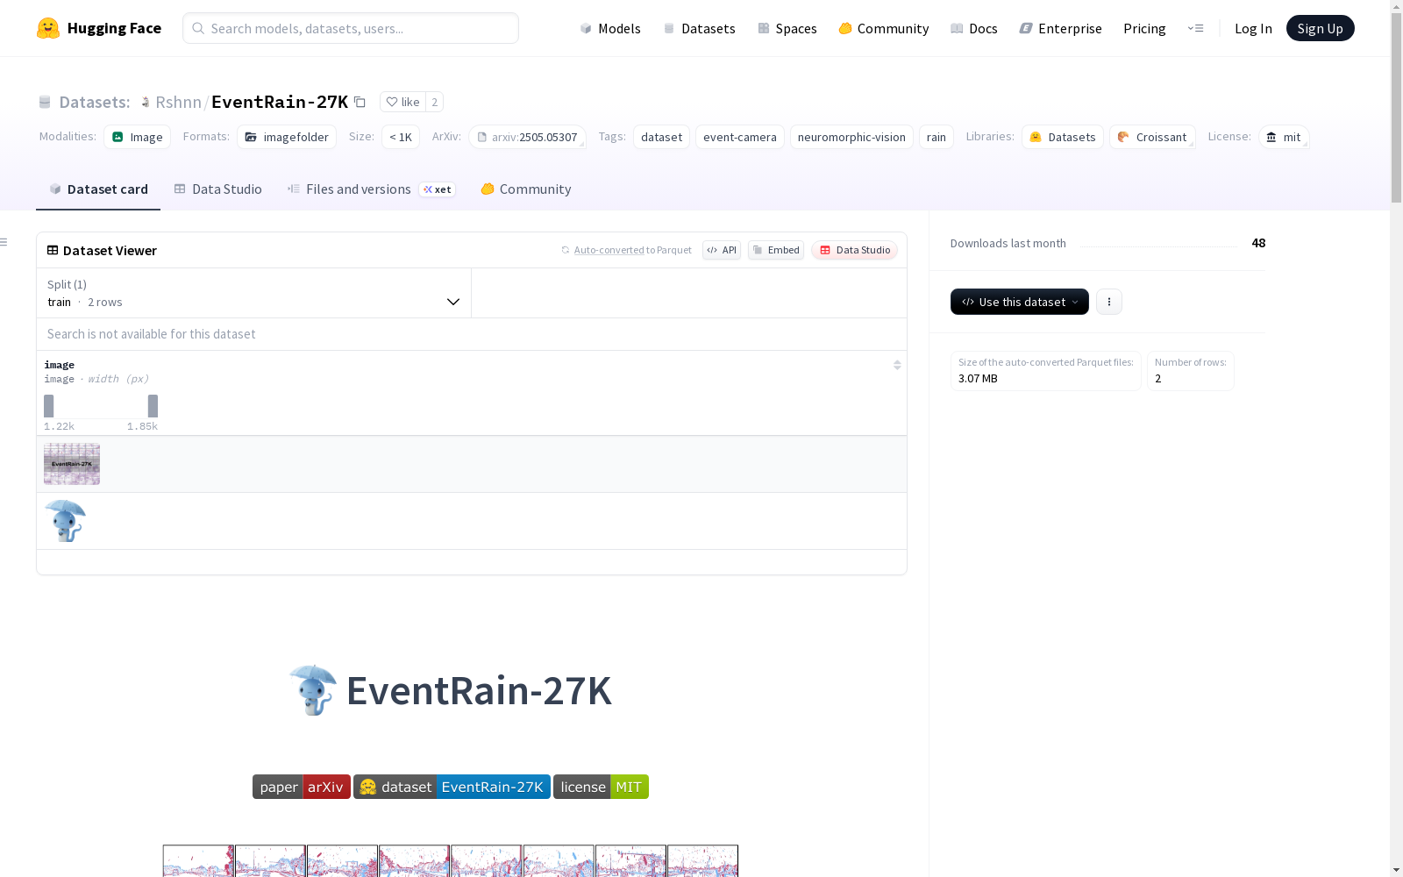Click the Downloads last month count 48

click(1258, 243)
